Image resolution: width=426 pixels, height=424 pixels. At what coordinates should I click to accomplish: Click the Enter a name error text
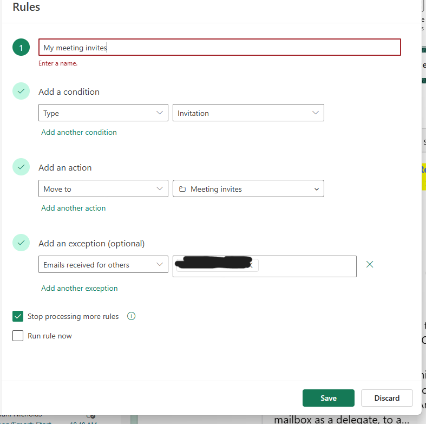point(58,63)
